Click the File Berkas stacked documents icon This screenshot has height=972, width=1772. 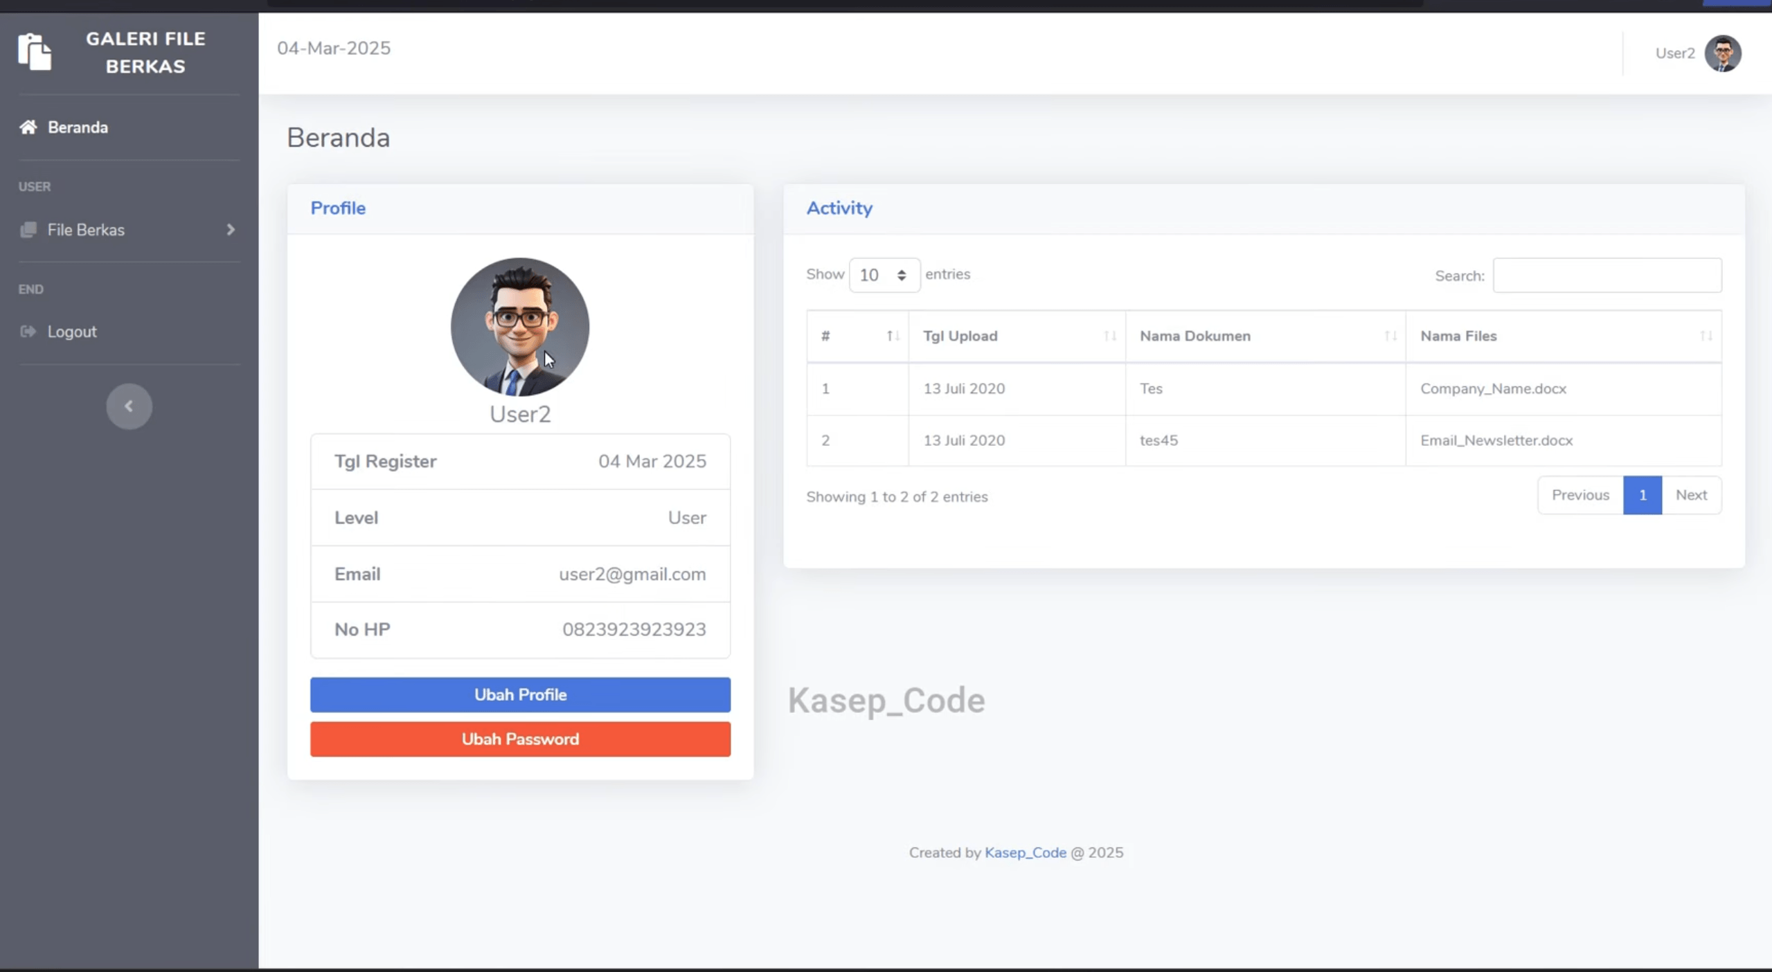click(x=28, y=230)
